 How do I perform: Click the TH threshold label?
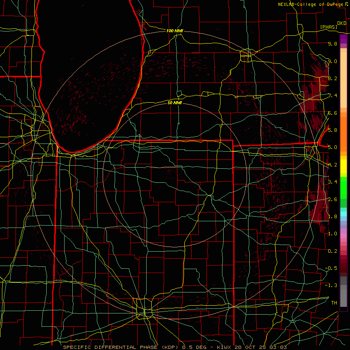pos(334,303)
